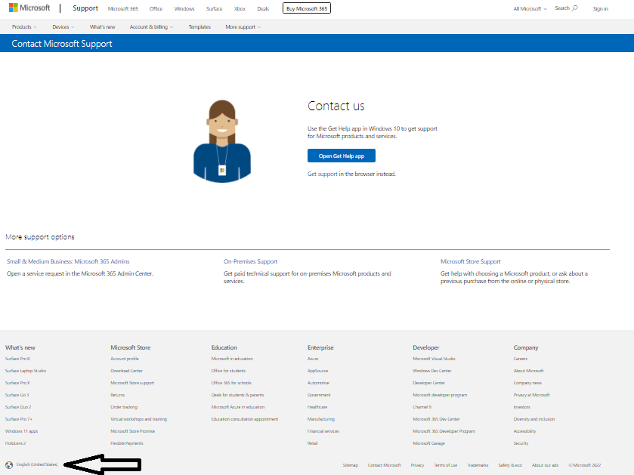Click the Microsoft logo in header
The image size is (634, 475).
click(29, 8)
